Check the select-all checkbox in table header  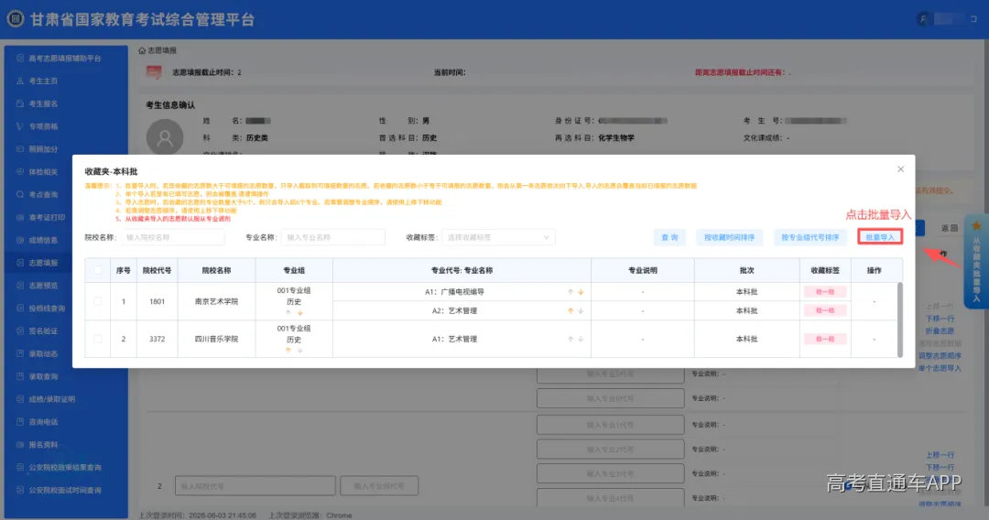pos(98,270)
